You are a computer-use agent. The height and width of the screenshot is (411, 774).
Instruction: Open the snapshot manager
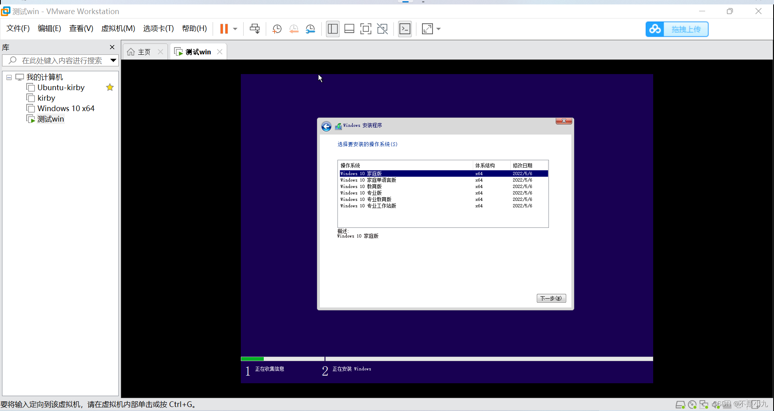310,29
